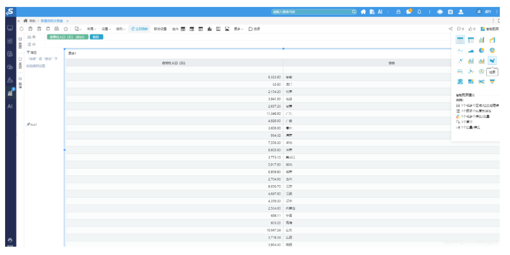The height and width of the screenshot is (255, 510).
Task: Toggle the smart chart panel button
Action: 490,29
